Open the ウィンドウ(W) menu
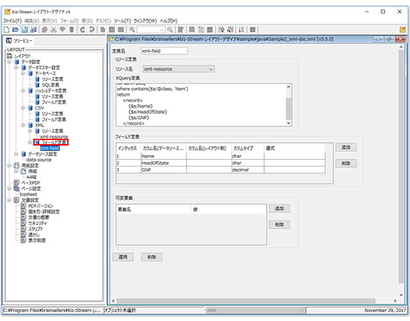410x321 pixels. point(145,21)
